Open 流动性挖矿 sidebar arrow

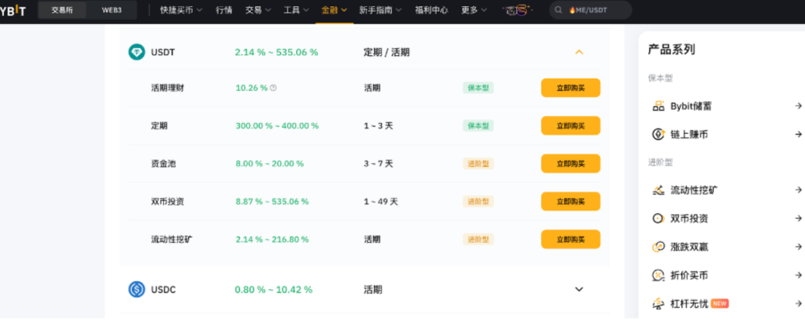click(x=798, y=190)
